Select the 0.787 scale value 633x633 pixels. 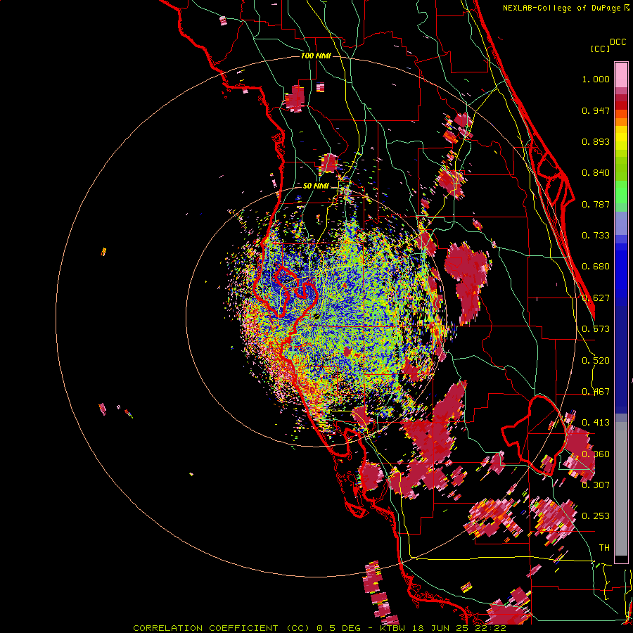click(x=596, y=204)
